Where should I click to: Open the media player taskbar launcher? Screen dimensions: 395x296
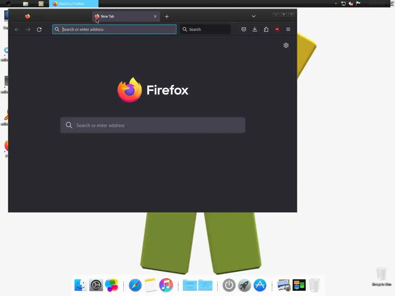pos(41,4)
